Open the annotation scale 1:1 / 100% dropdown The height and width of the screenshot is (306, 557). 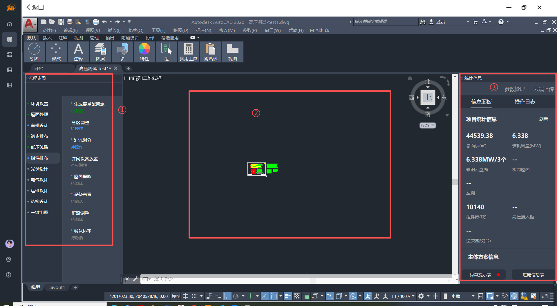403,296
